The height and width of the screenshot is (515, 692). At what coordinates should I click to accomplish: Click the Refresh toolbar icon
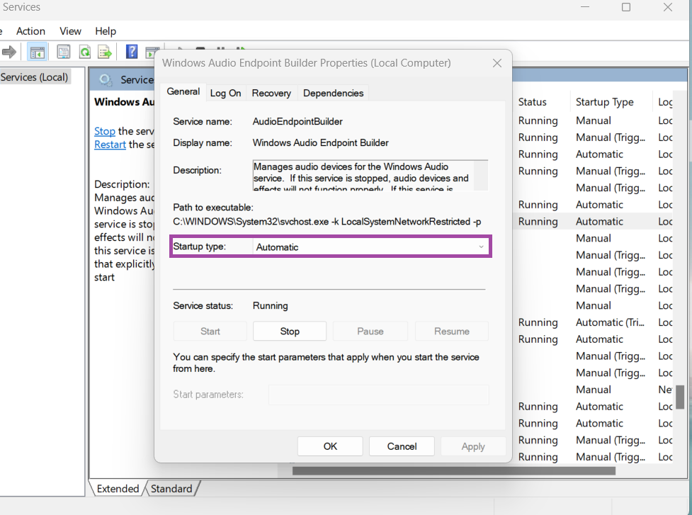click(84, 52)
